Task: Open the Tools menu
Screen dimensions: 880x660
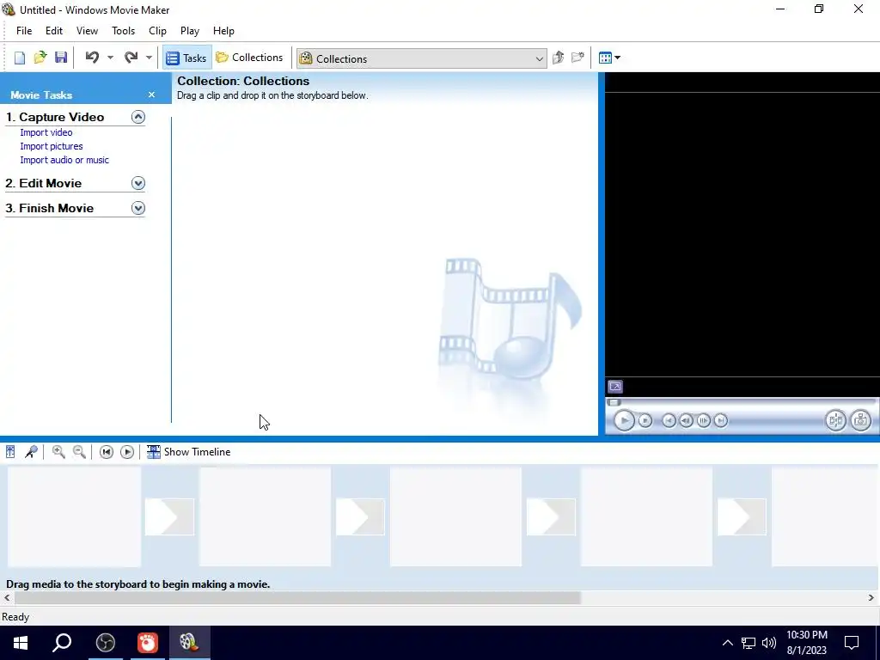Action: click(123, 31)
